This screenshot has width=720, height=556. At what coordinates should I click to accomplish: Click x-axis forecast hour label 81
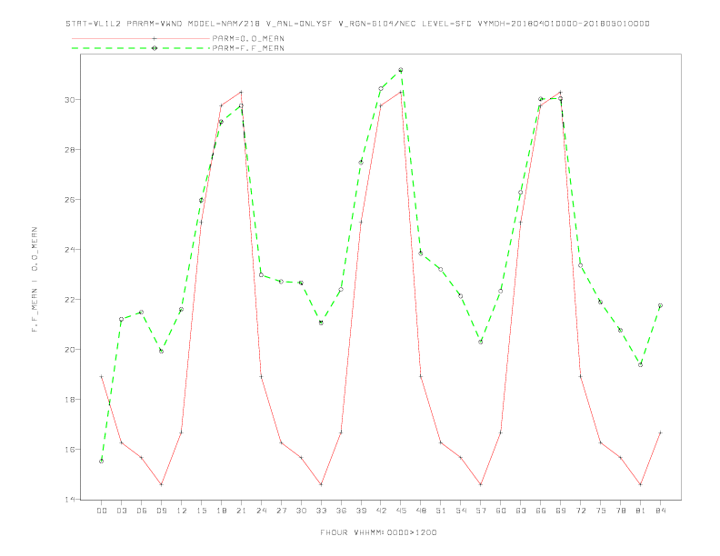pyautogui.click(x=641, y=511)
